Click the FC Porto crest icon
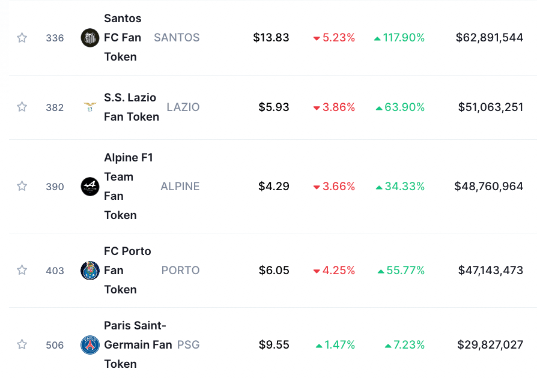The image size is (537, 378). pos(90,270)
